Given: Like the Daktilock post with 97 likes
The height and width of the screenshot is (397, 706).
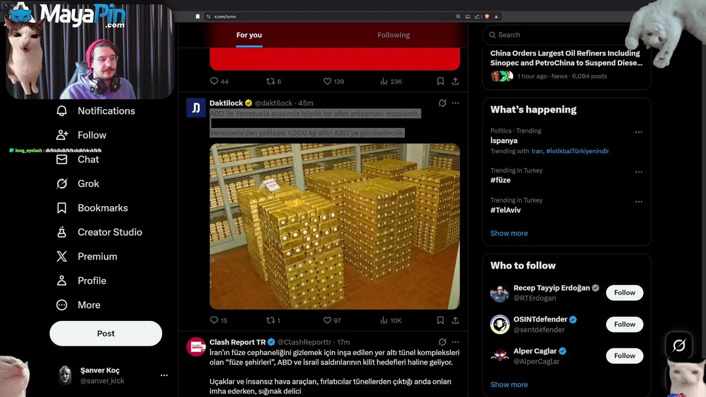Looking at the screenshot, I should tap(332, 320).
